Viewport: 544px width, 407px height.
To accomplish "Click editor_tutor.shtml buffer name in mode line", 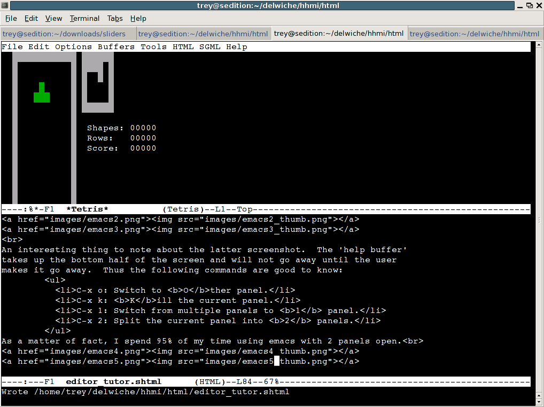I will pos(113,382).
